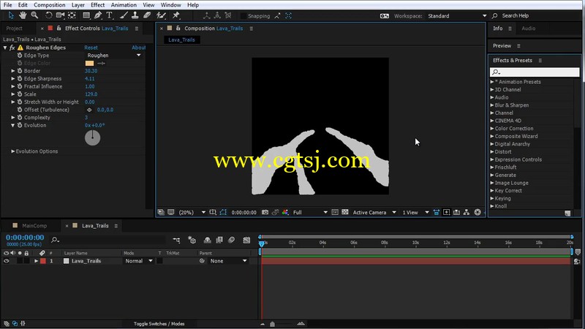Select the Puppet Pin tool
Viewport: 585px width, 329px height.
tap(176, 15)
